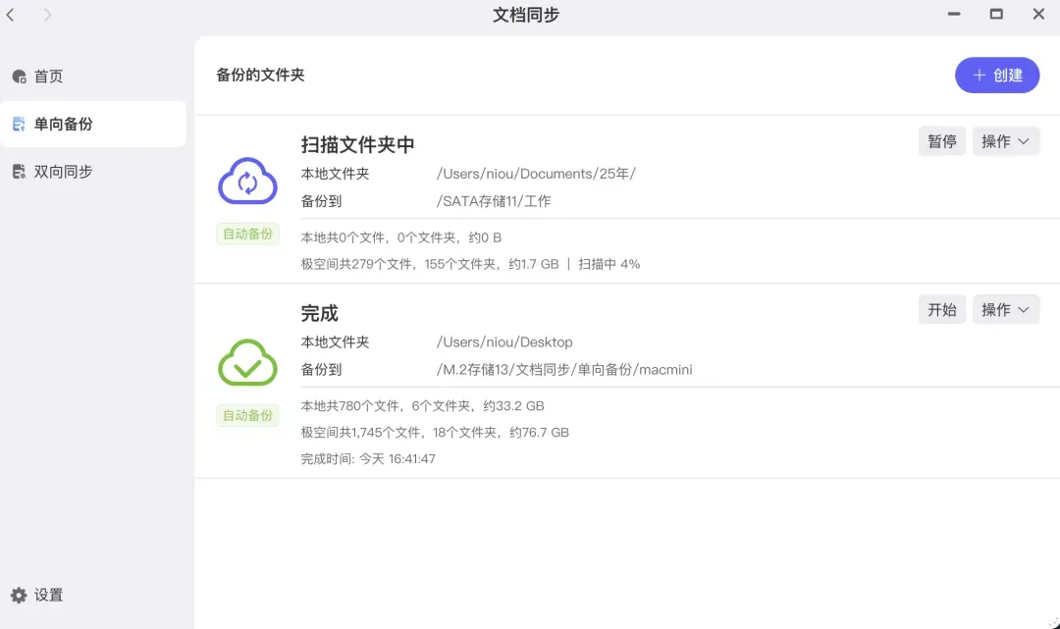Switch to the 双向同步 tab
This screenshot has height=629, width=1060.
64,172
